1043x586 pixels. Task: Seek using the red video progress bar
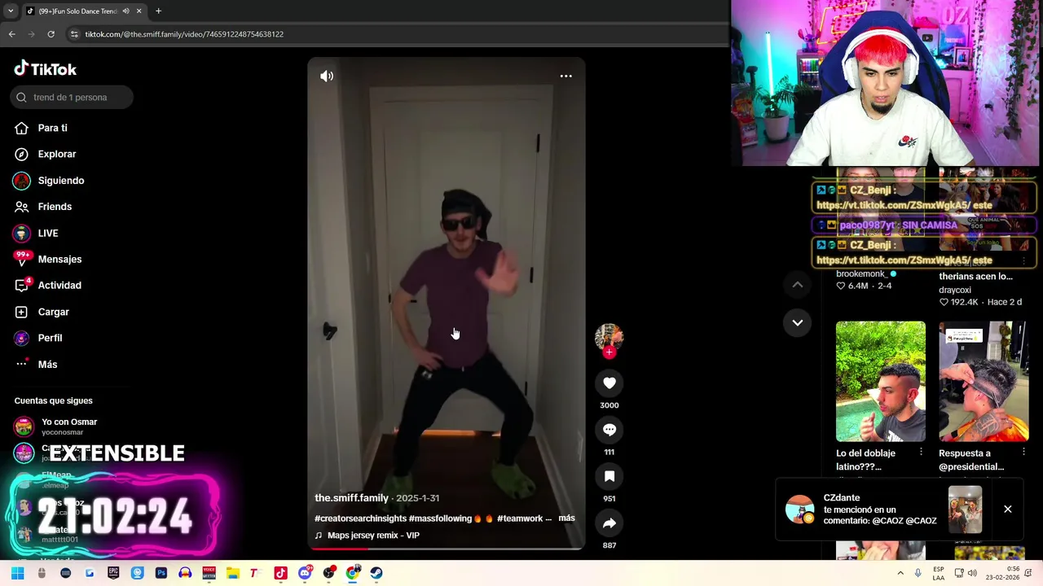click(447, 549)
